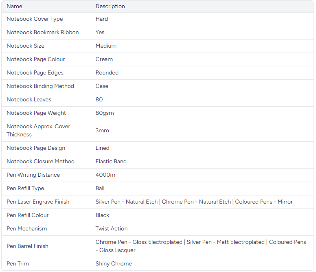This screenshot has width=316, height=272.
Task: Click the Pen Barrel Finish description text
Action: click(x=200, y=246)
